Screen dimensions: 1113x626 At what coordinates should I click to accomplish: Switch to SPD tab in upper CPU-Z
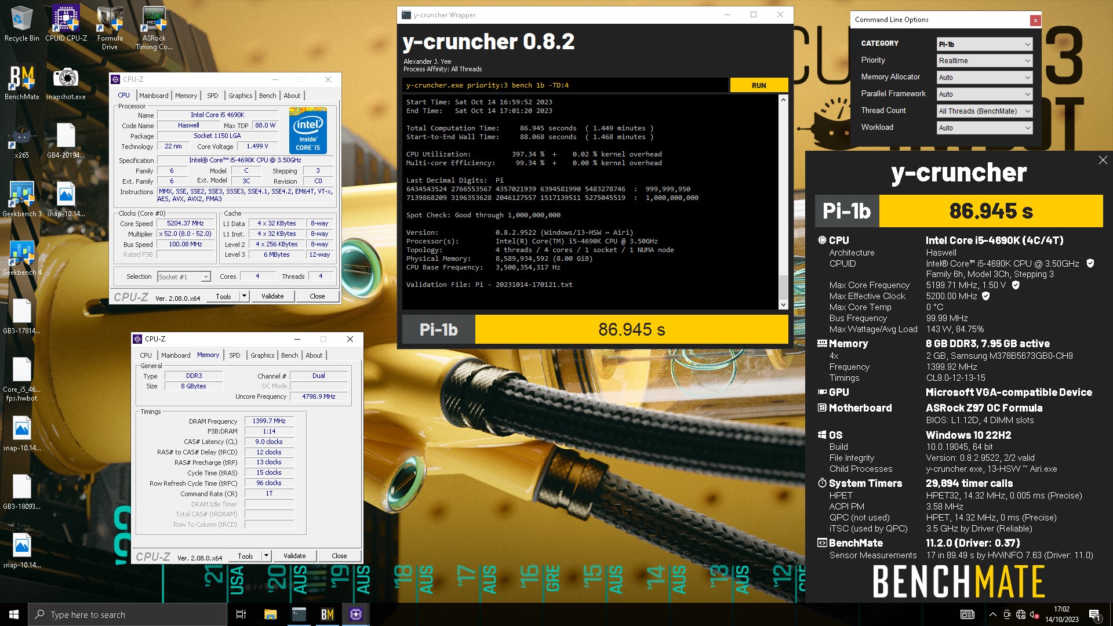[213, 96]
